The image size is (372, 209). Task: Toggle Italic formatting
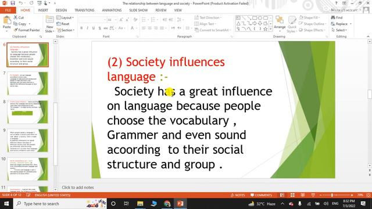[x=87, y=28]
